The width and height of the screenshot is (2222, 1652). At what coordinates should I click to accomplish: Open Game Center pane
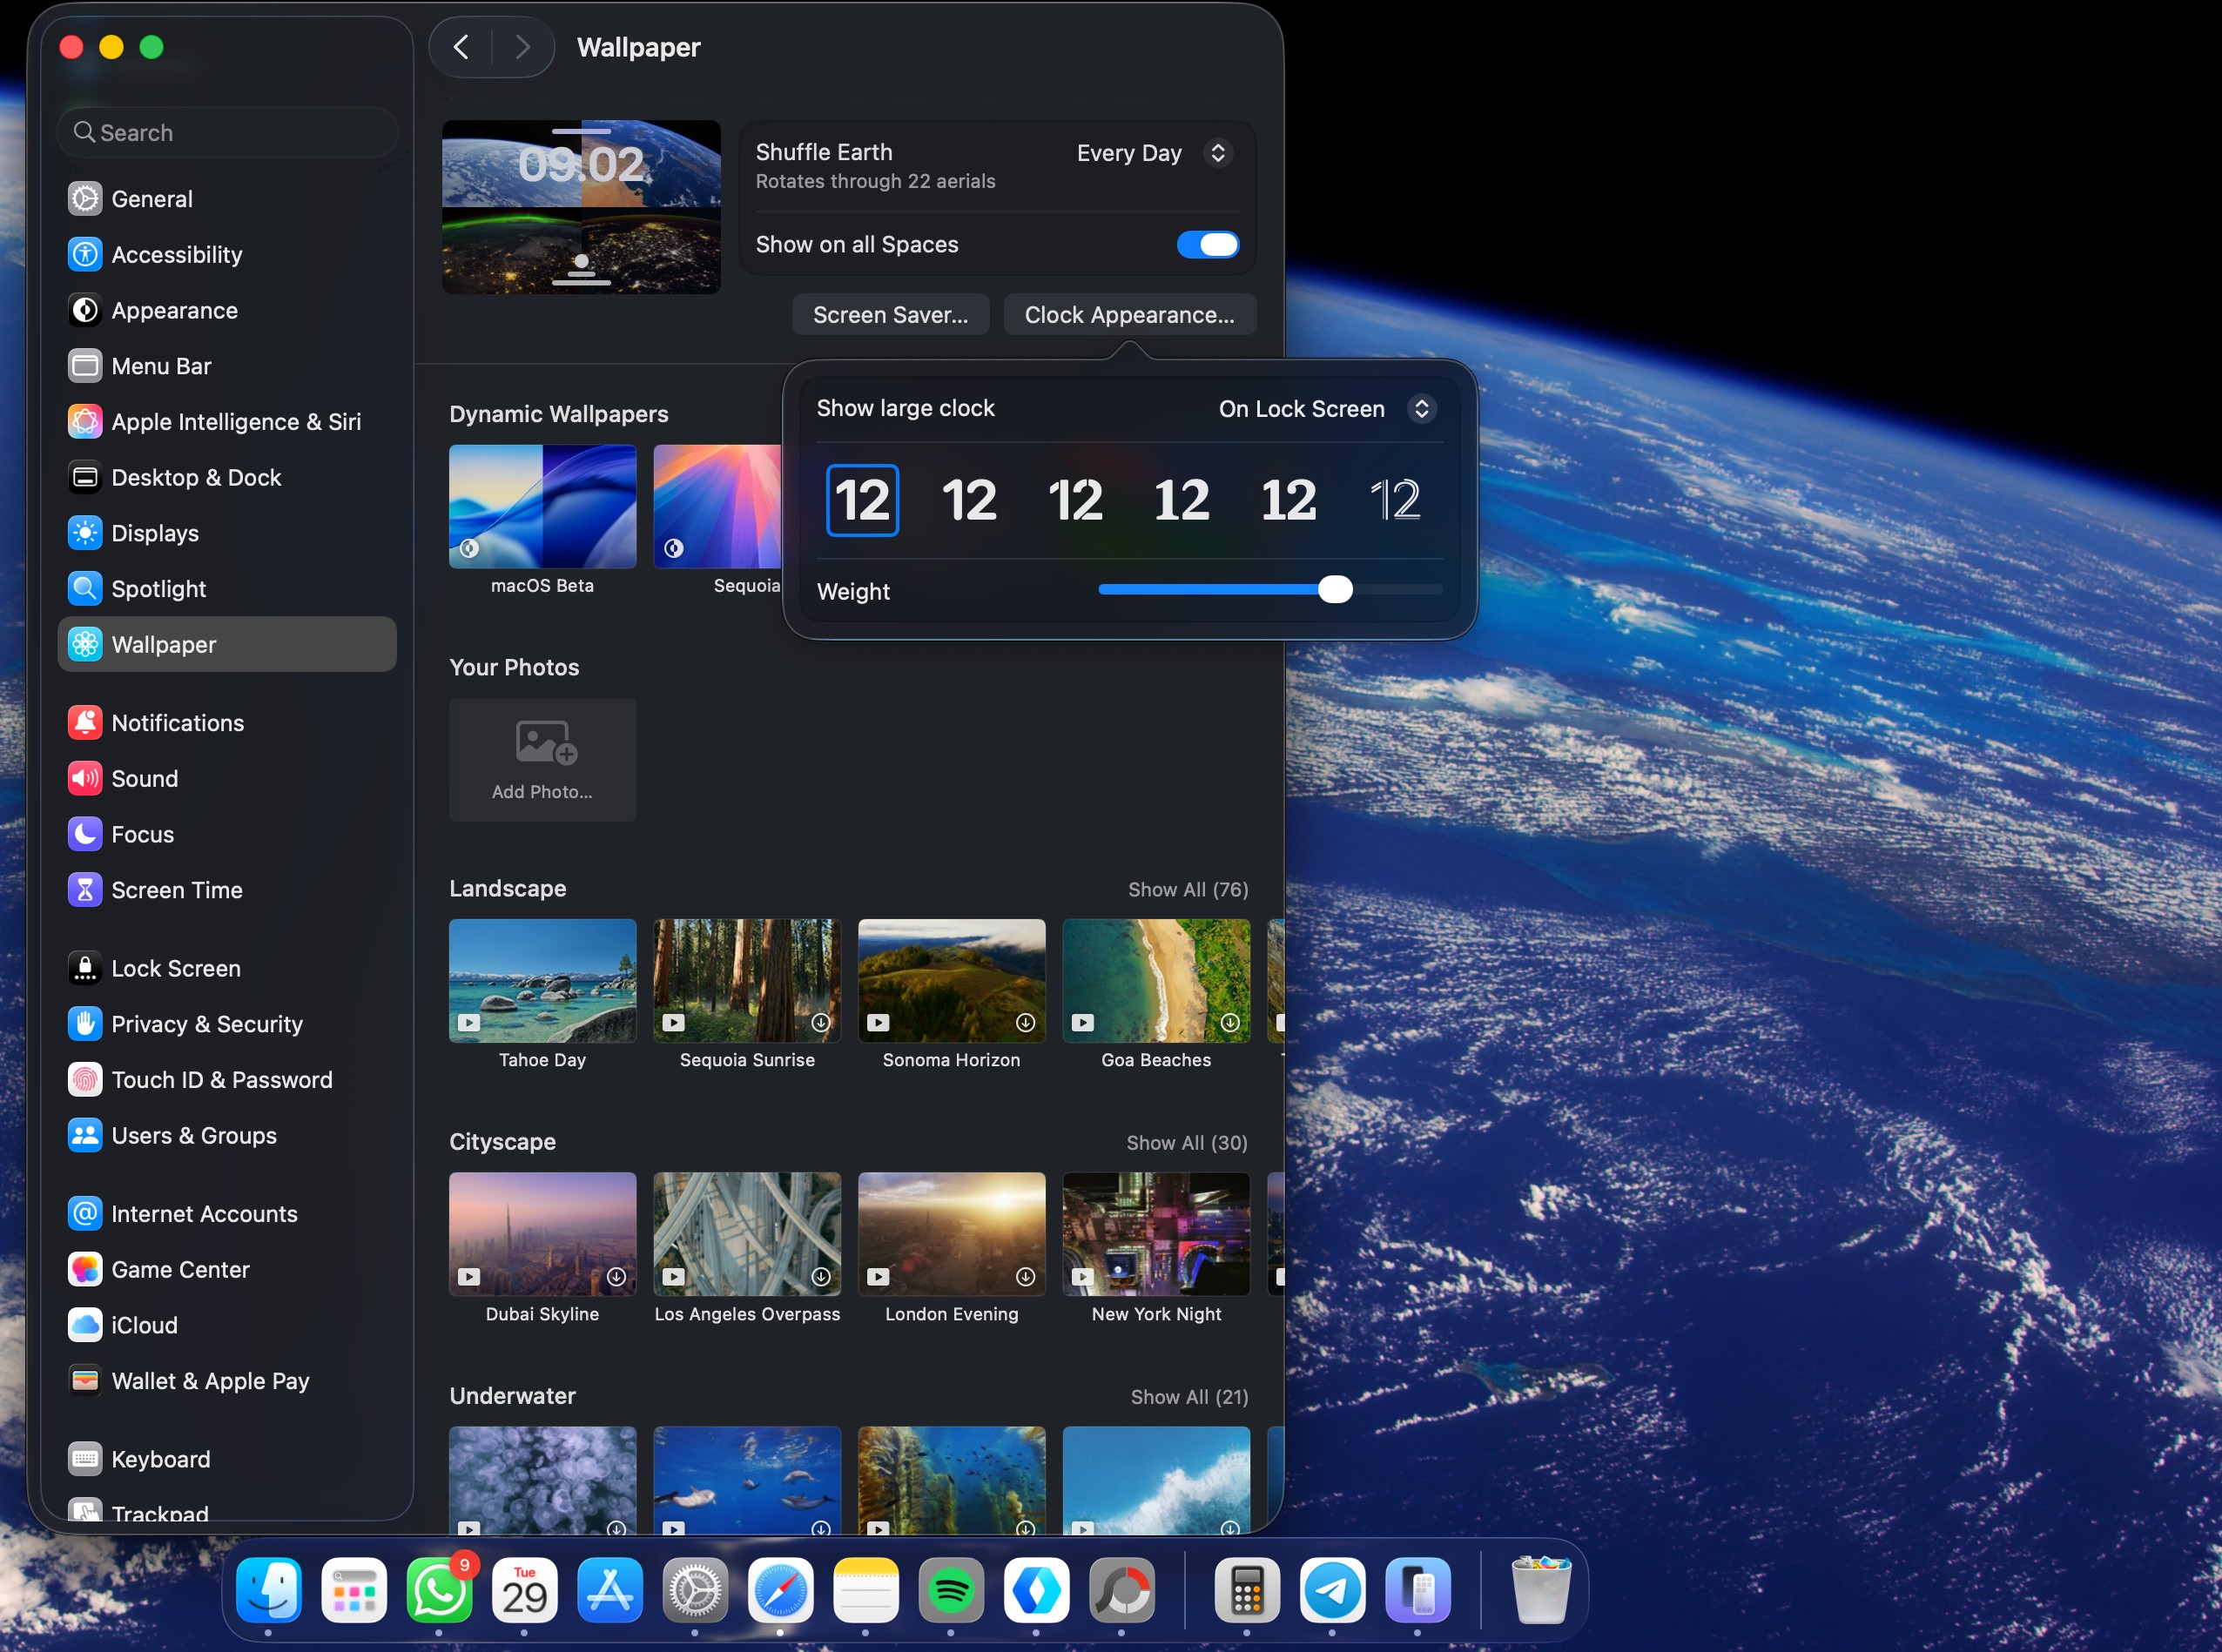point(227,1270)
